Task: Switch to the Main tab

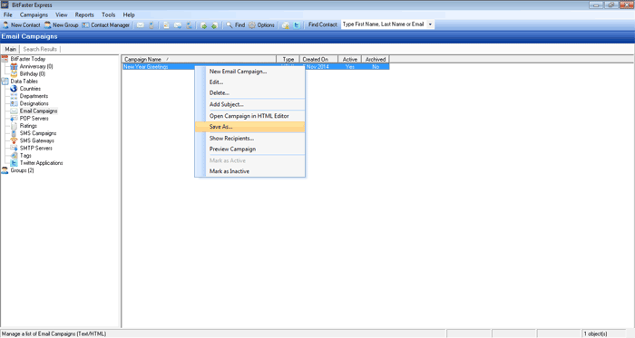Action: click(11, 49)
